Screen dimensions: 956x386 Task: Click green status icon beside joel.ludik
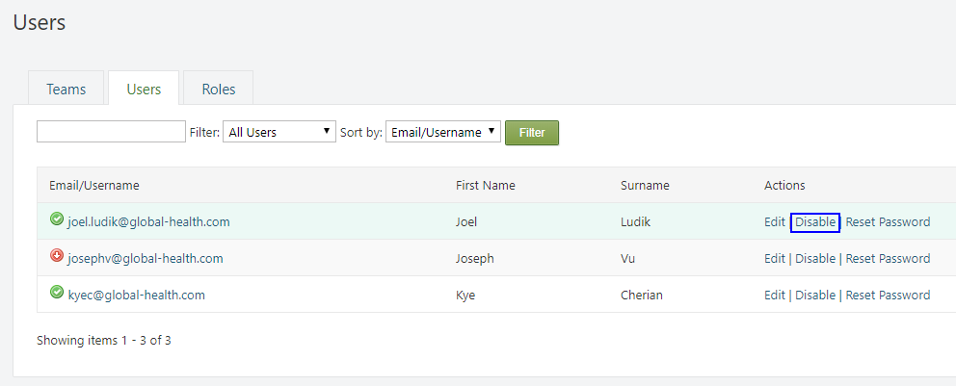pos(57,220)
